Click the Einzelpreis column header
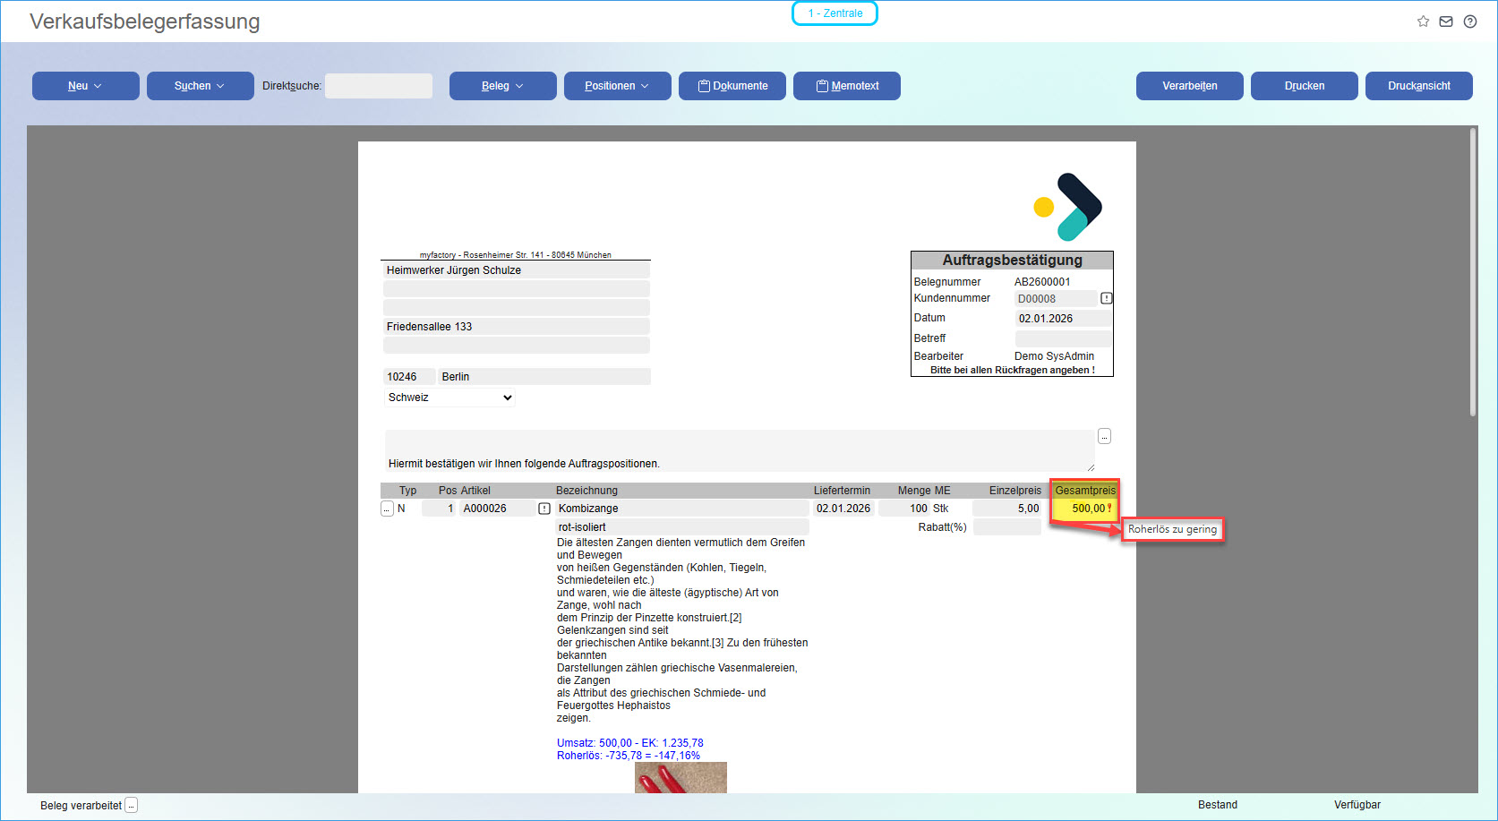This screenshot has height=821, width=1498. click(x=1015, y=491)
